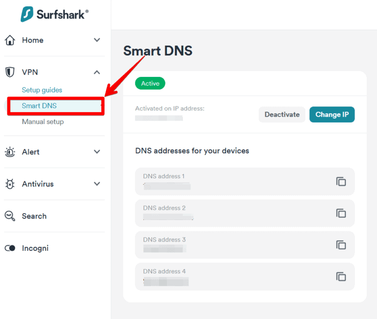Collapse the VPN section chevron
The width and height of the screenshot is (377, 319).
(x=97, y=72)
